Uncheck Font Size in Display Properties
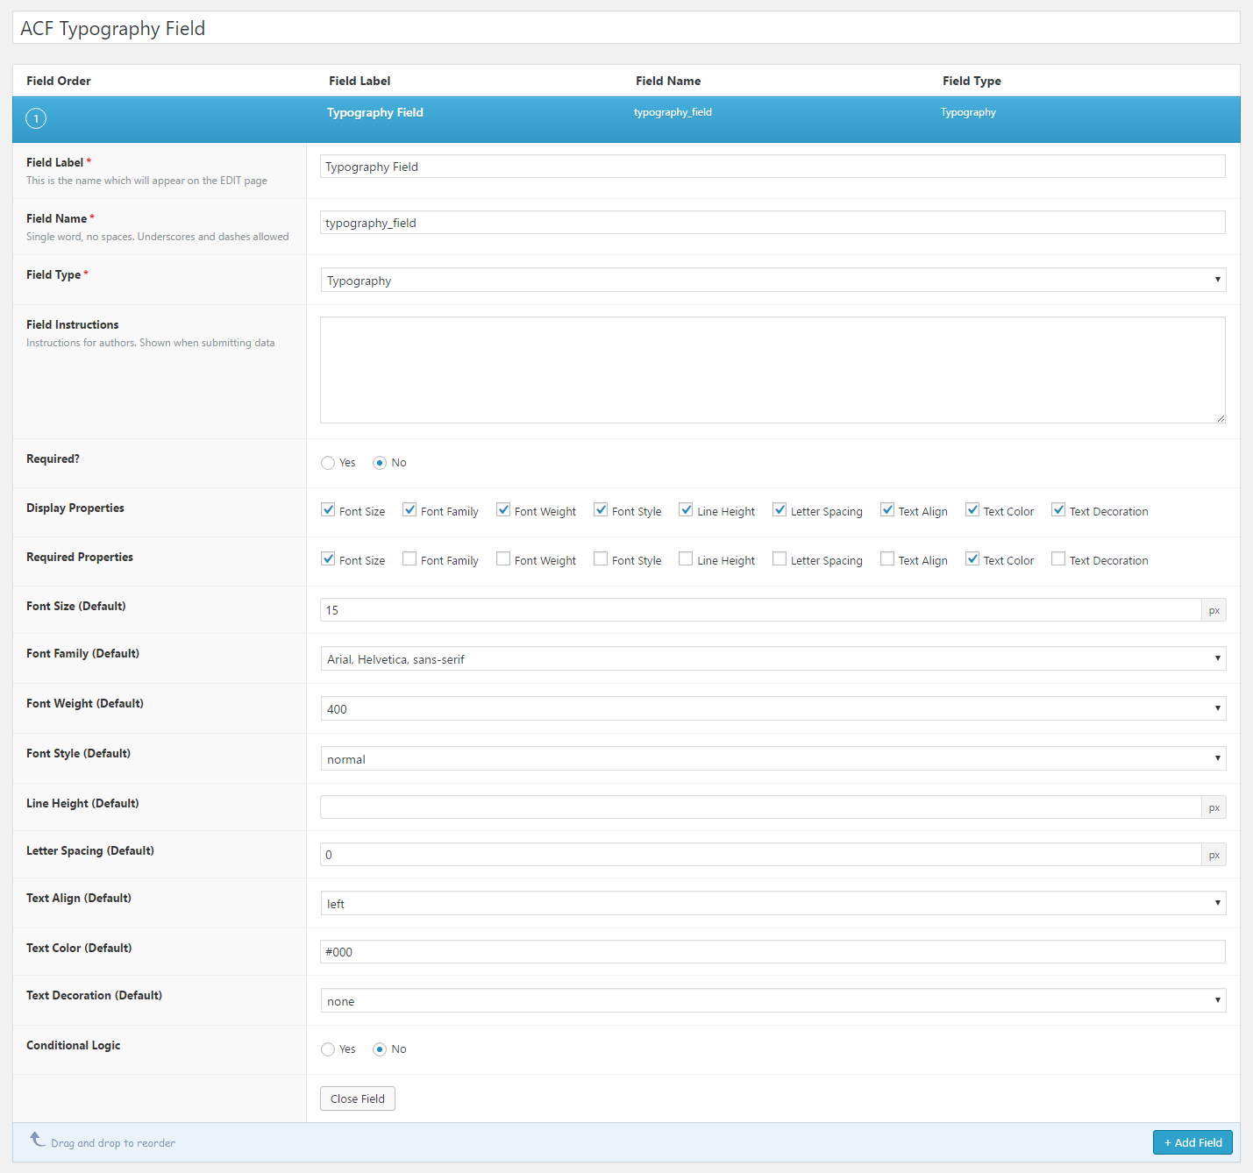Viewport: 1253px width, 1173px height. click(x=328, y=510)
